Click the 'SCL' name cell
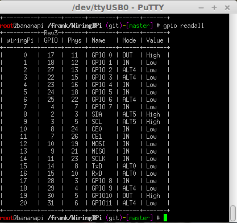Screen dimensions: 237x223 click(x=97, y=122)
